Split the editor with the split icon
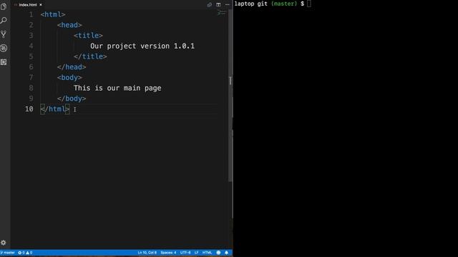Image resolution: width=458 pixels, height=257 pixels. click(x=218, y=5)
